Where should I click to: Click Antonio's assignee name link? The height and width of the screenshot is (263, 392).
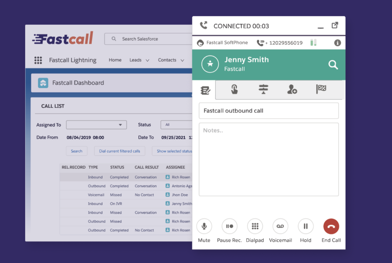182,186
